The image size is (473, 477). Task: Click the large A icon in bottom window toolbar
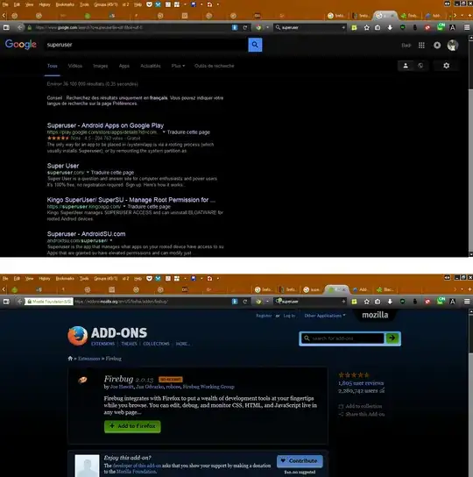(452, 302)
